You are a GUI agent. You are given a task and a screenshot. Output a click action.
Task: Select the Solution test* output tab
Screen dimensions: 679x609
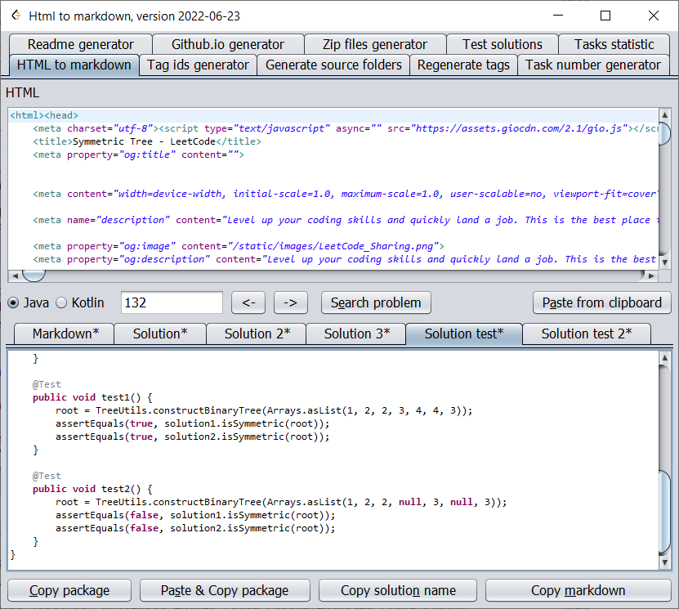point(464,334)
